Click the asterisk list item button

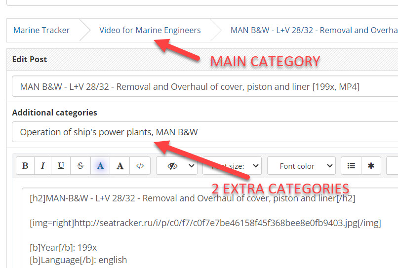(x=371, y=166)
